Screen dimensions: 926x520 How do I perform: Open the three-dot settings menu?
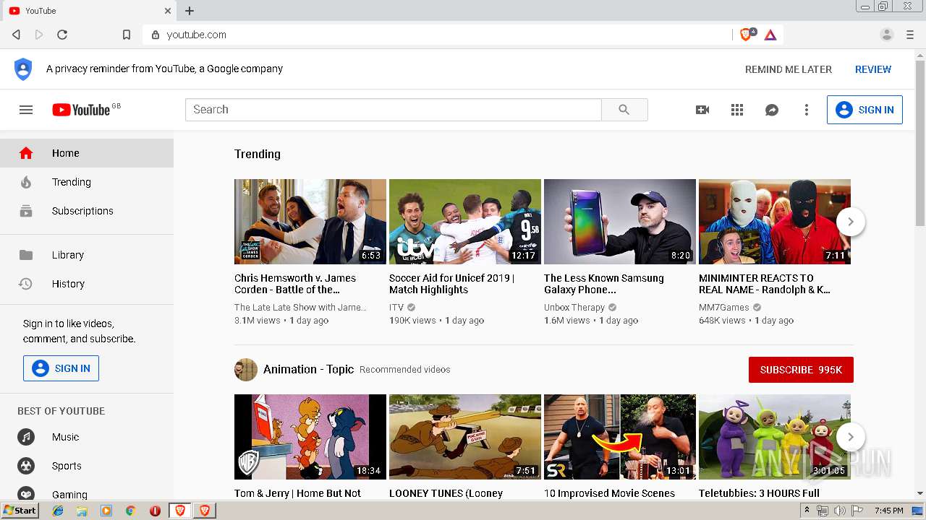point(807,110)
